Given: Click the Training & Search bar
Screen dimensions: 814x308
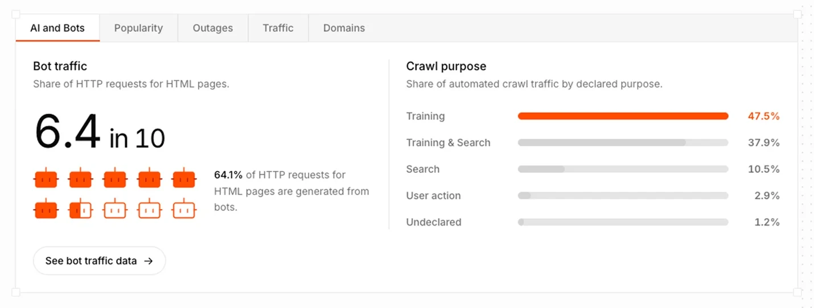Looking at the screenshot, I should click(623, 143).
